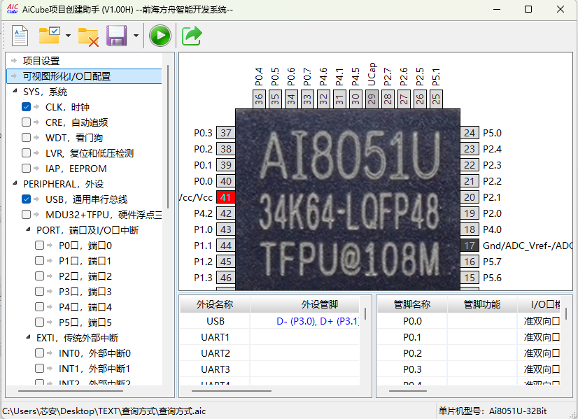Click the purple save floppy icon
The image size is (578, 419).
tap(116, 36)
